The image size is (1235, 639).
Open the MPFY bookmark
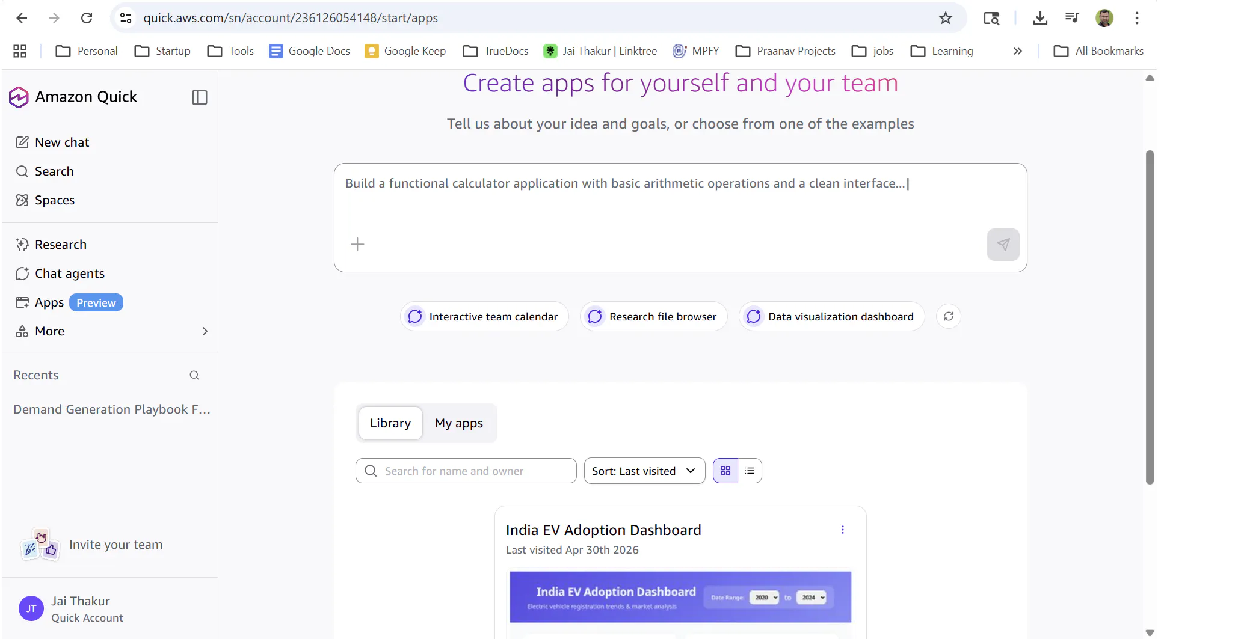point(696,51)
